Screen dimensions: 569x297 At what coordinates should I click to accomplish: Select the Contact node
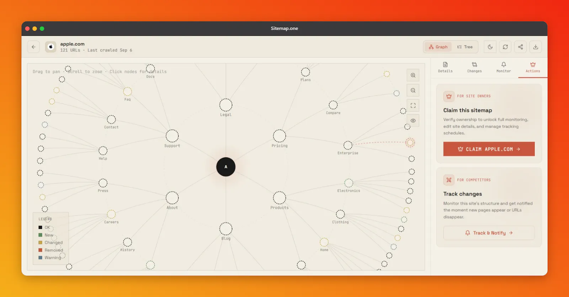point(111,120)
